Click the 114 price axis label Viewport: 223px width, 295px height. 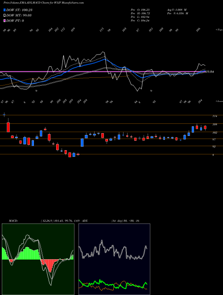pyautogui.click(x=215, y=116)
